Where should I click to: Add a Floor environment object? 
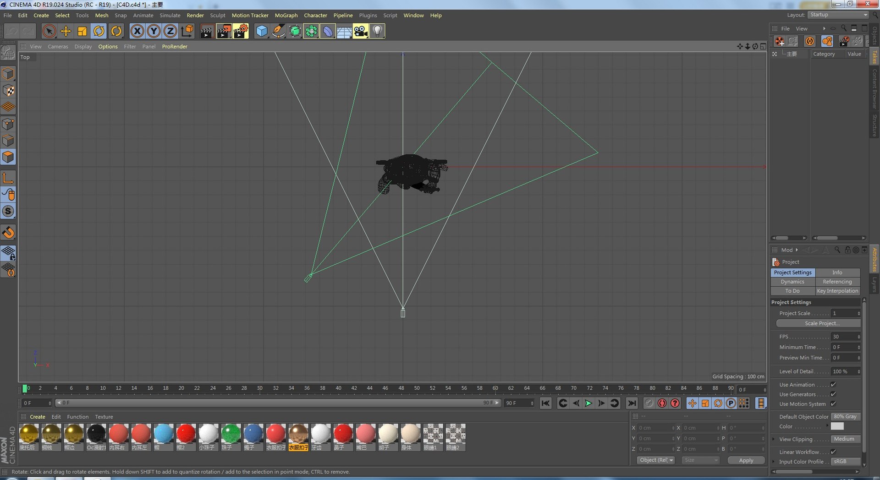pyautogui.click(x=344, y=31)
